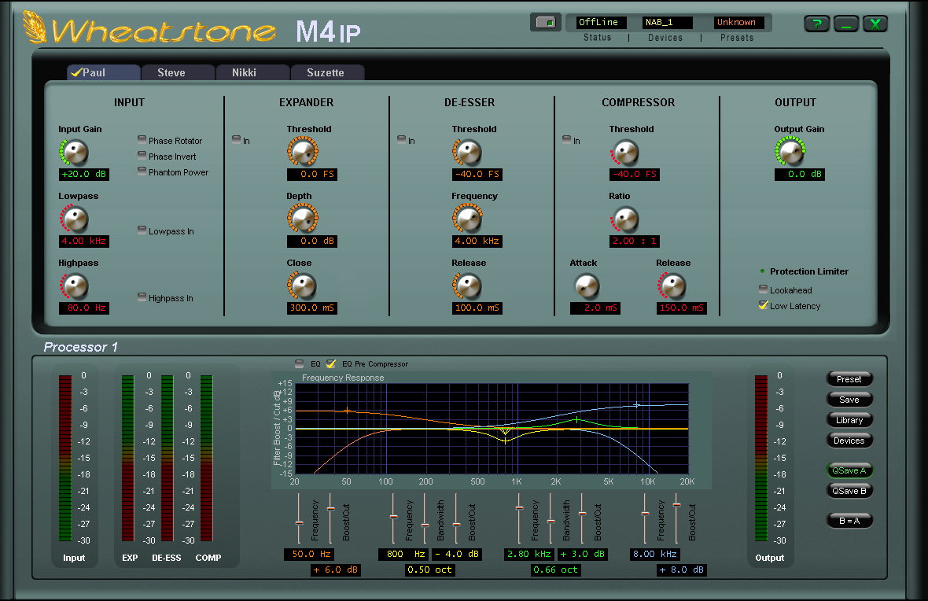Click the 2.80 kHz band frequency slider
The width and height of the screenshot is (928, 601).
point(519,518)
